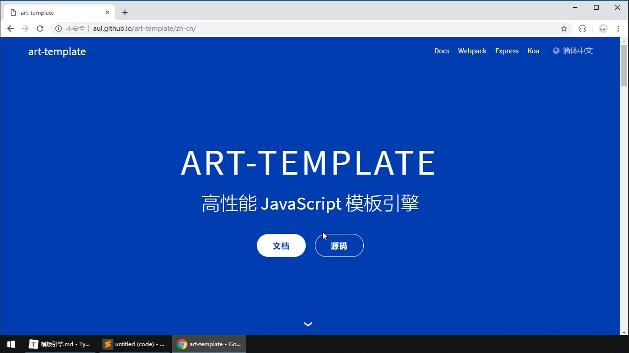Select the Chrome art-template taskbar item
The height and width of the screenshot is (353, 629).
click(209, 344)
